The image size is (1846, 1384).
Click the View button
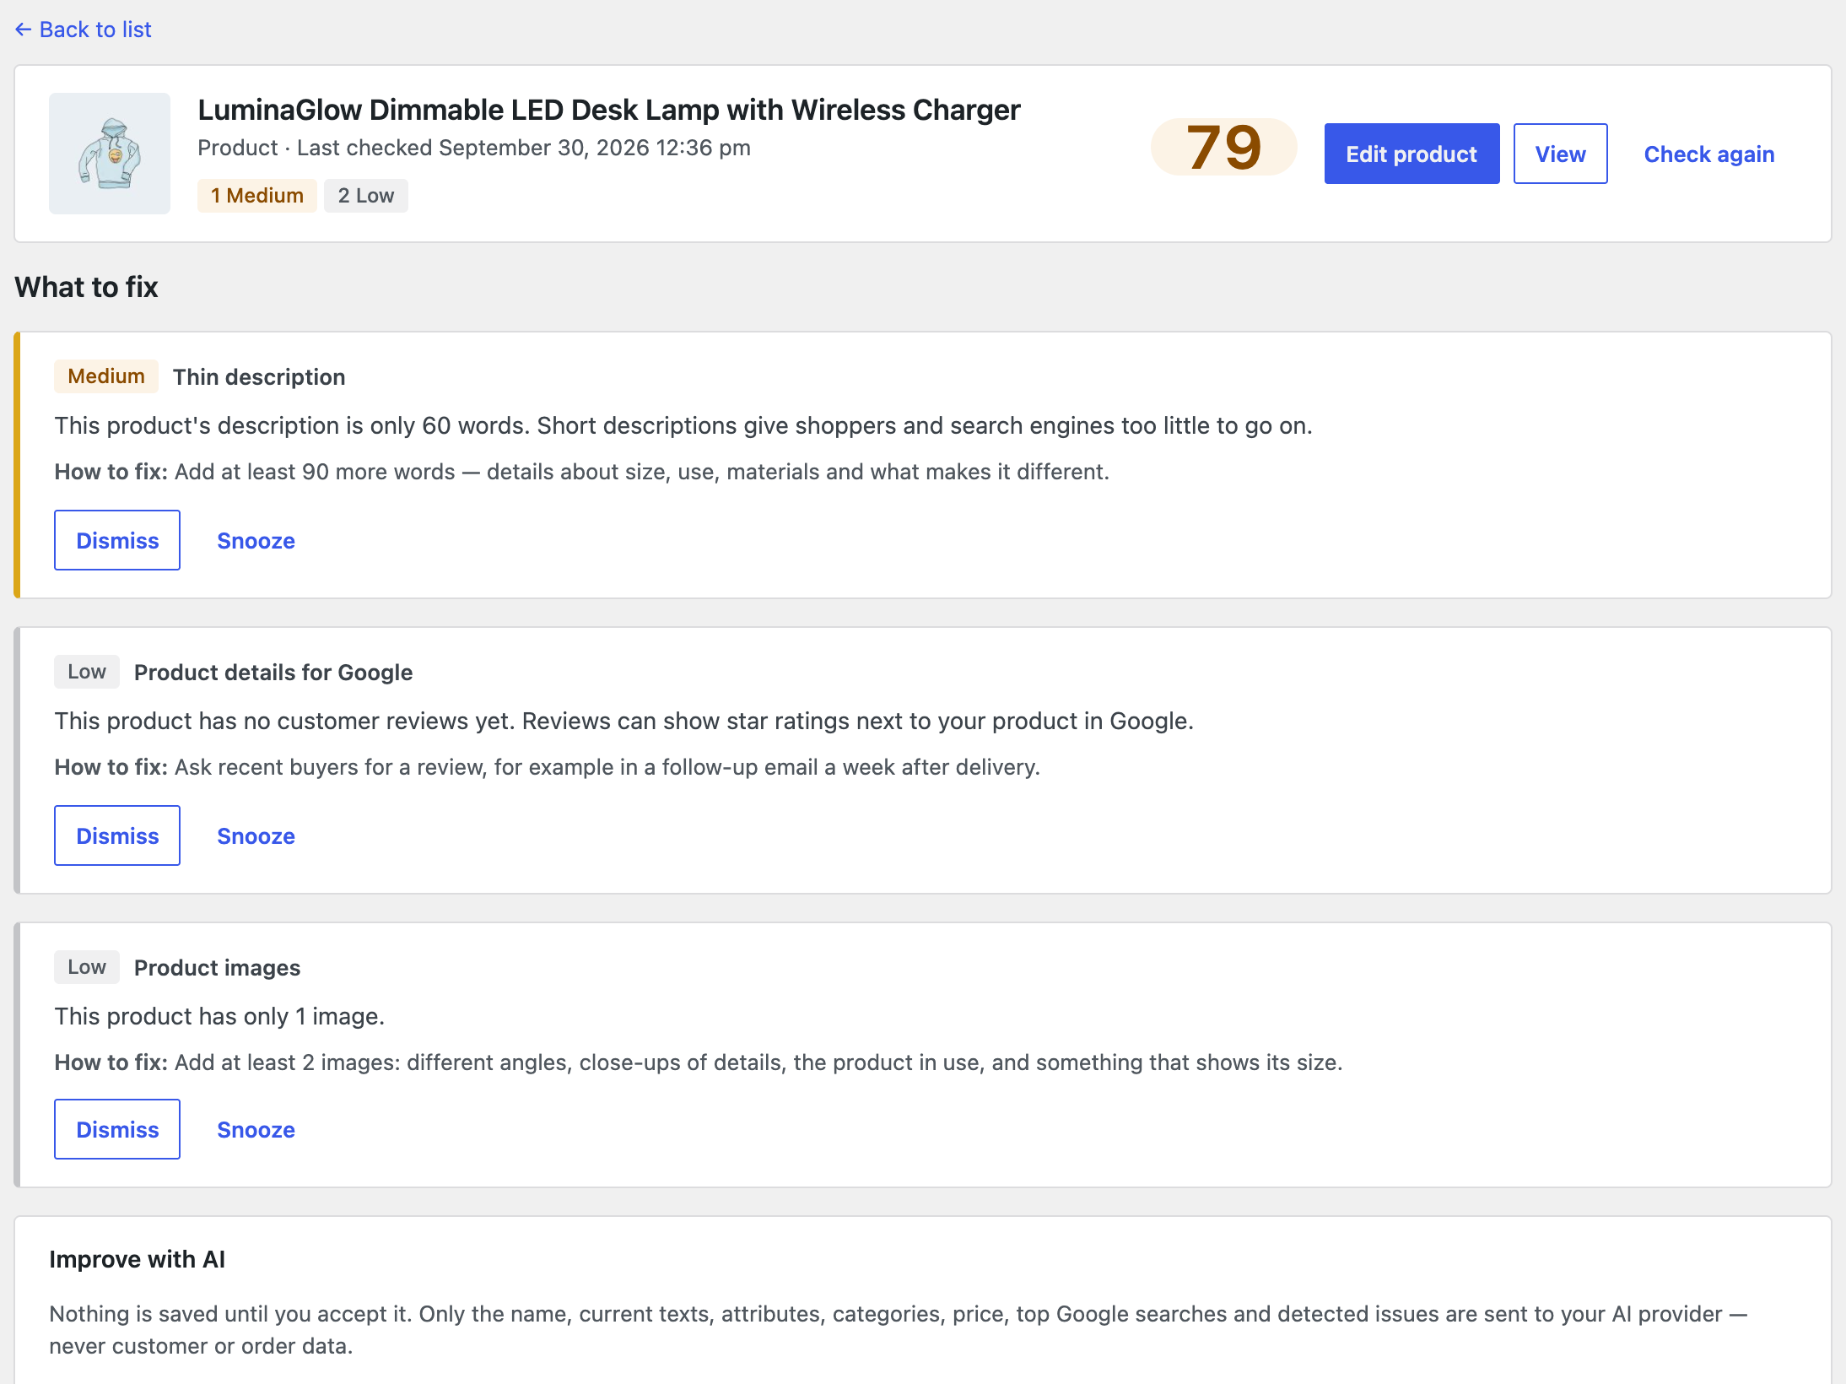pyautogui.click(x=1560, y=154)
